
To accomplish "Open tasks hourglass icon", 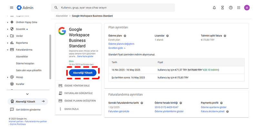I will tap(223, 7).
